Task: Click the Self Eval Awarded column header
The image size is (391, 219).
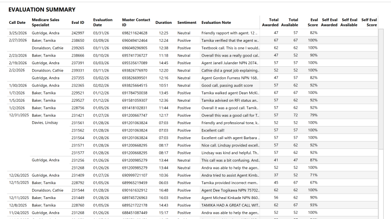Action: 329,22
